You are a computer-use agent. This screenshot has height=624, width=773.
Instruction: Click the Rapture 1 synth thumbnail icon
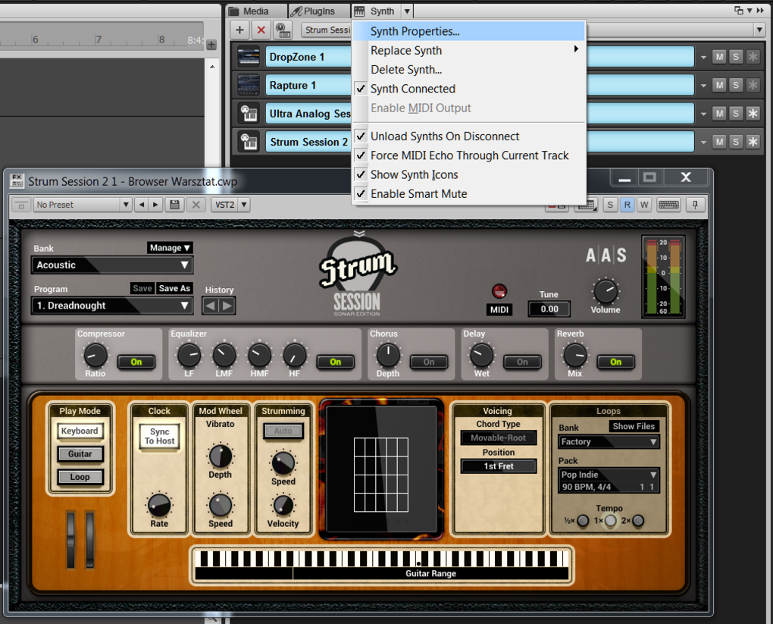(249, 85)
